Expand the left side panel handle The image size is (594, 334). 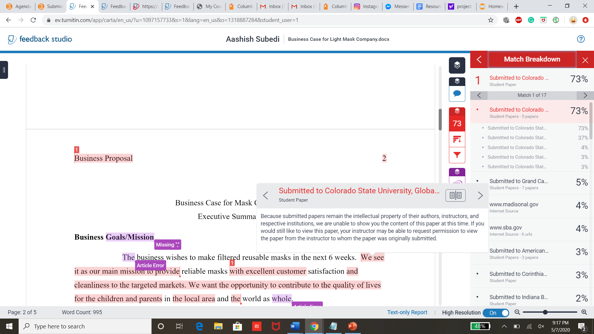(4, 70)
